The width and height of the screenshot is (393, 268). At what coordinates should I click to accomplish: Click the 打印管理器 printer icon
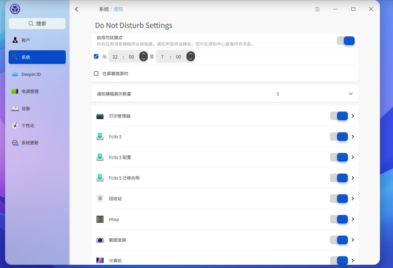(x=100, y=116)
